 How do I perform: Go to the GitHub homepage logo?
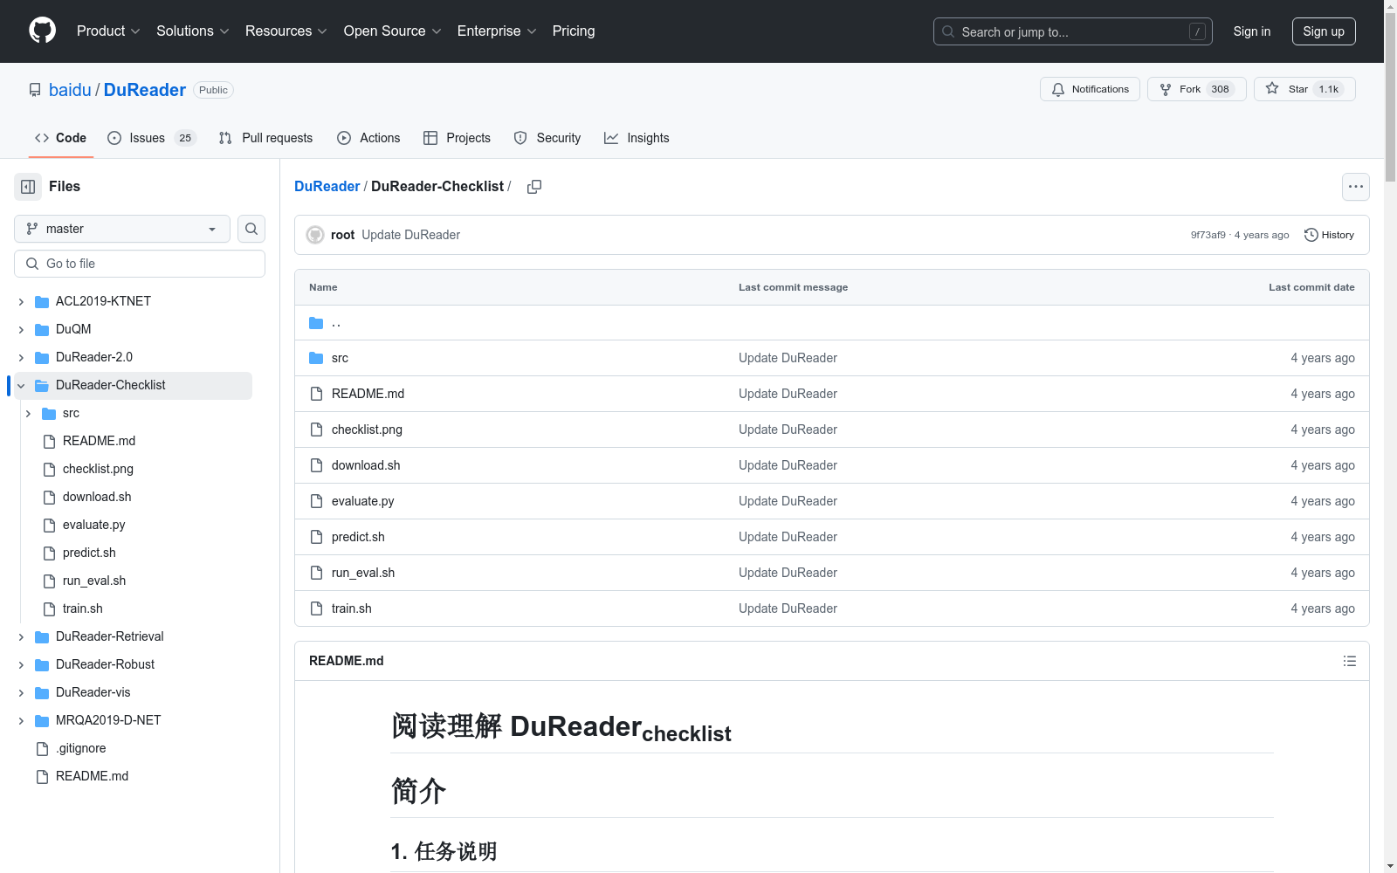pyautogui.click(x=42, y=31)
